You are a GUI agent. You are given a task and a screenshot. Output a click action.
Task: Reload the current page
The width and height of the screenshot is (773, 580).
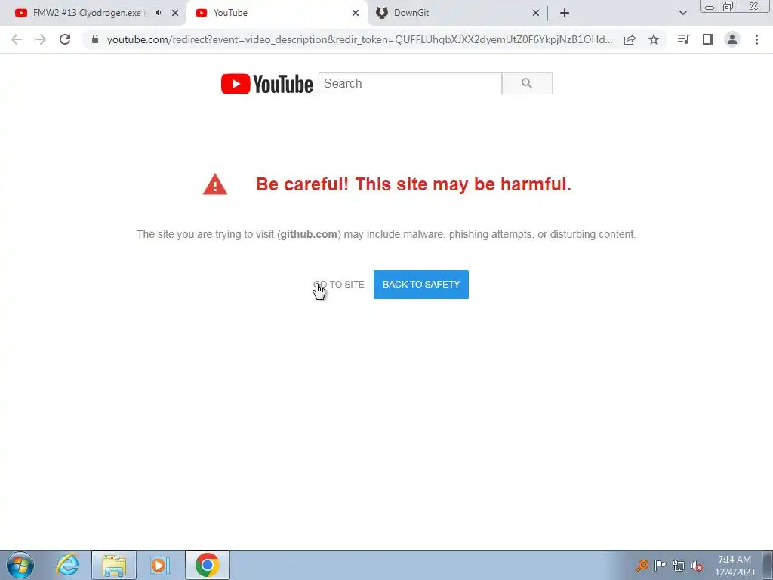tap(65, 39)
